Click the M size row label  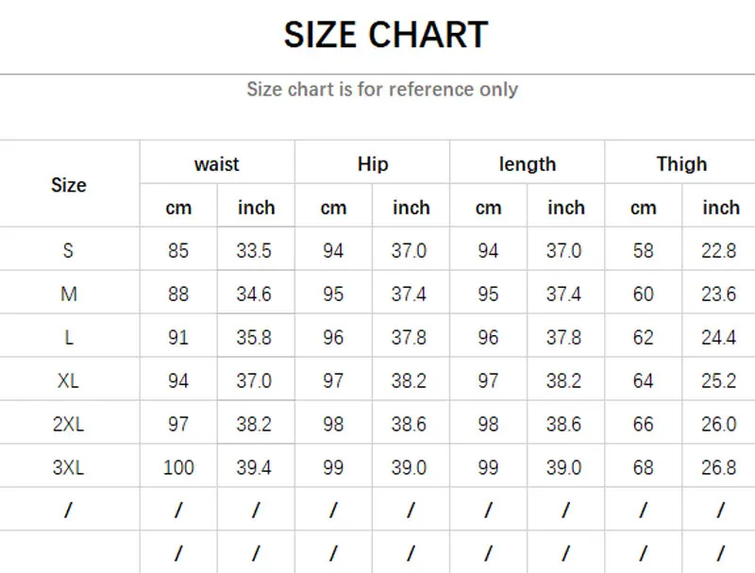(x=69, y=295)
